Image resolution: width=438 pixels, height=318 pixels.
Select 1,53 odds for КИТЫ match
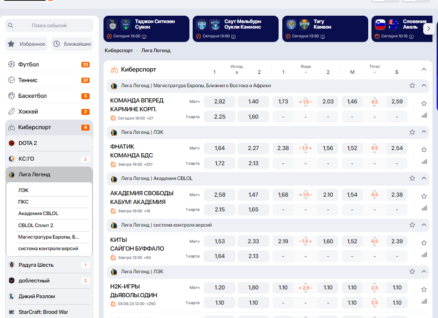(219, 241)
